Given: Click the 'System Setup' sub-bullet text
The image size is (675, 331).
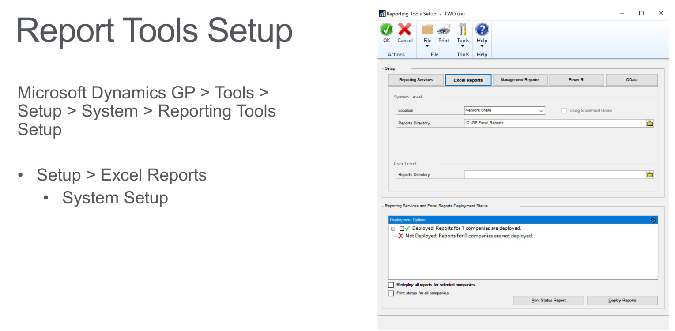Looking at the screenshot, I should [x=115, y=198].
